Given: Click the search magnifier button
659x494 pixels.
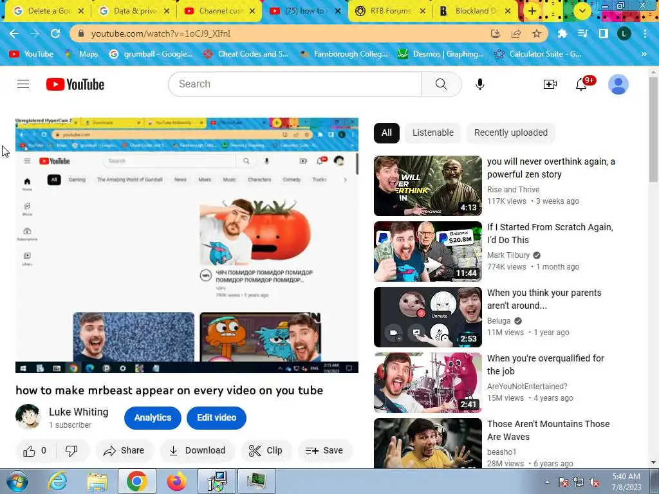Looking at the screenshot, I should point(441,84).
